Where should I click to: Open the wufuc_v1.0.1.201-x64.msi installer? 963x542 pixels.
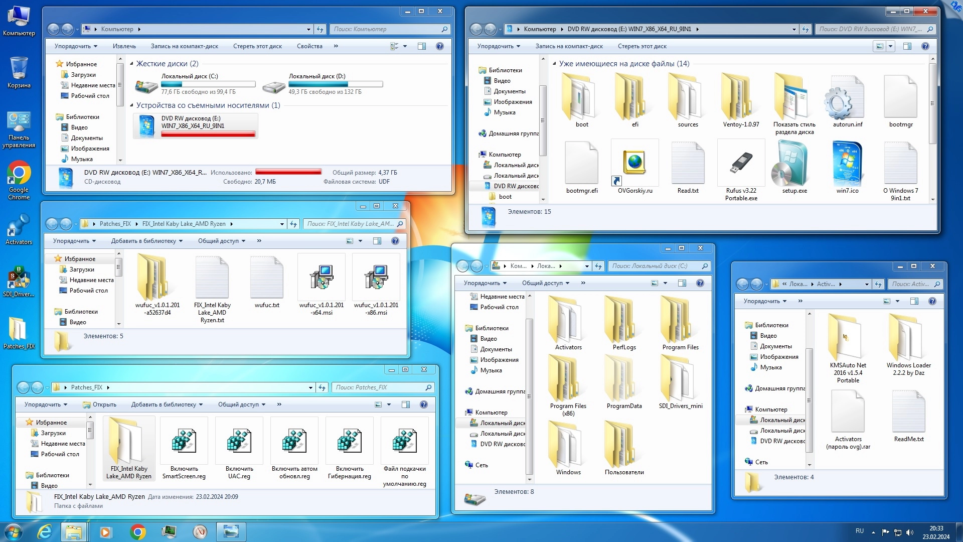[x=322, y=278]
